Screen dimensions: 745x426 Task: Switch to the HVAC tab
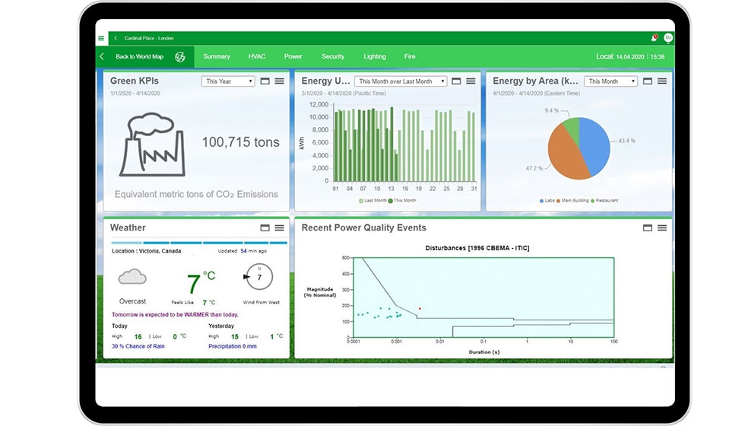[x=257, y=56]
